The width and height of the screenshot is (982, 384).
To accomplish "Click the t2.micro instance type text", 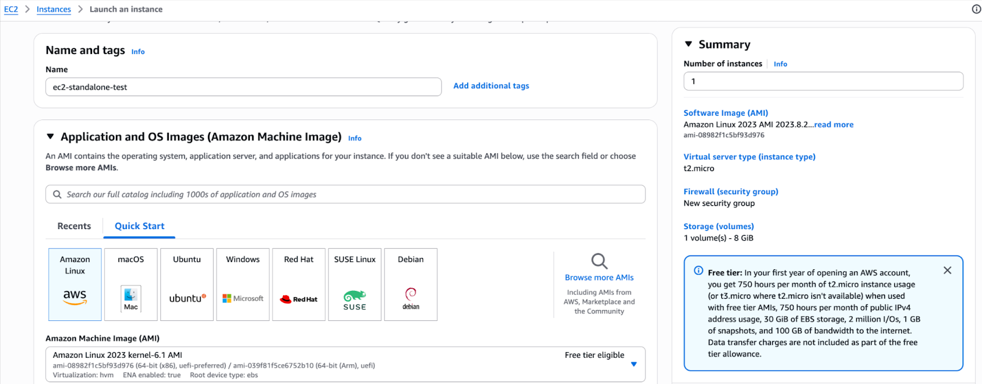I will pyautogui.click(x=699, y=168).
